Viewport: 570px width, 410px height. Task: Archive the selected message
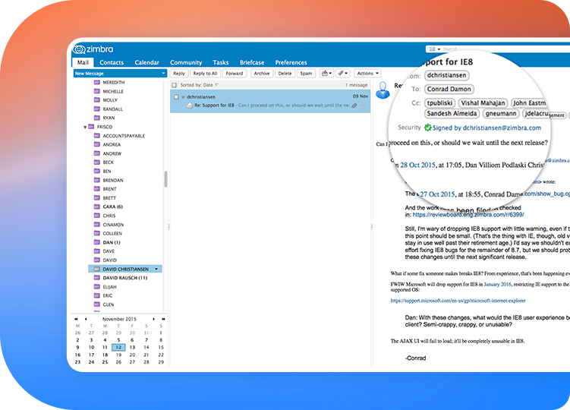[x=262, y=73]
